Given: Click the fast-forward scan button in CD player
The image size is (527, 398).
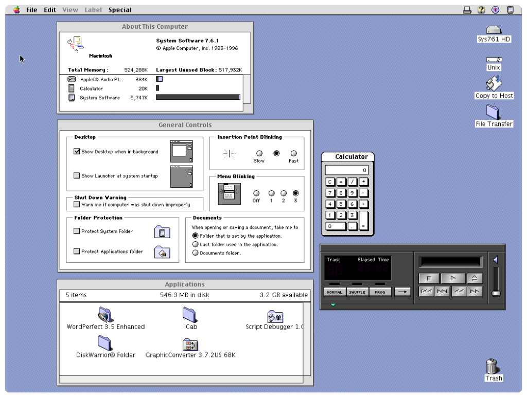Looking at the screenshot, I should click(475, 292).
